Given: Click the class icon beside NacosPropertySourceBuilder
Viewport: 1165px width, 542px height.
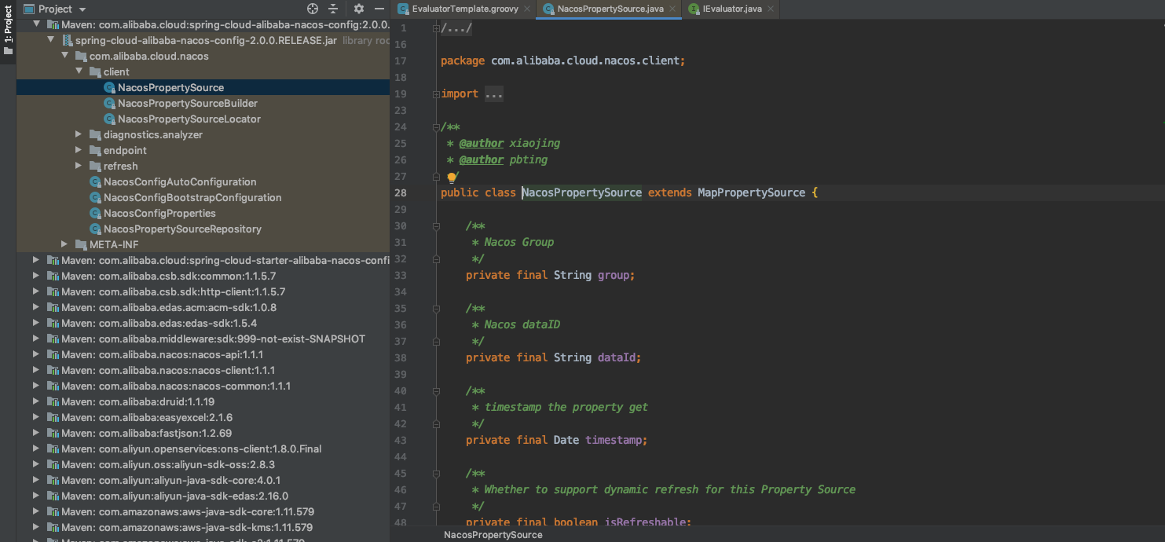Looking at the screenshot, I should pos(110,103).
